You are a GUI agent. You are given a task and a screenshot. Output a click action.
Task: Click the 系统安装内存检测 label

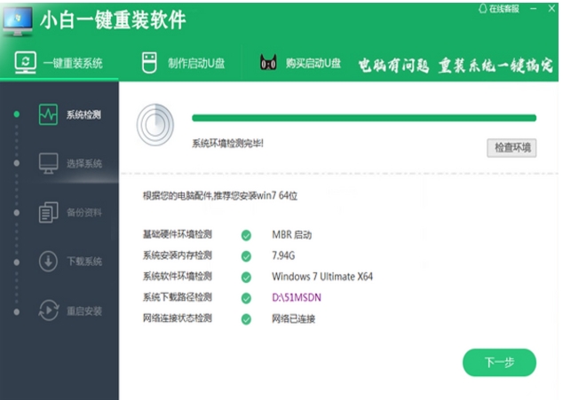click(178, 255)
